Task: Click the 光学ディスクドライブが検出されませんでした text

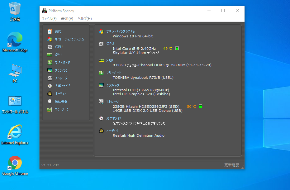Action: [x=139, y=123]
